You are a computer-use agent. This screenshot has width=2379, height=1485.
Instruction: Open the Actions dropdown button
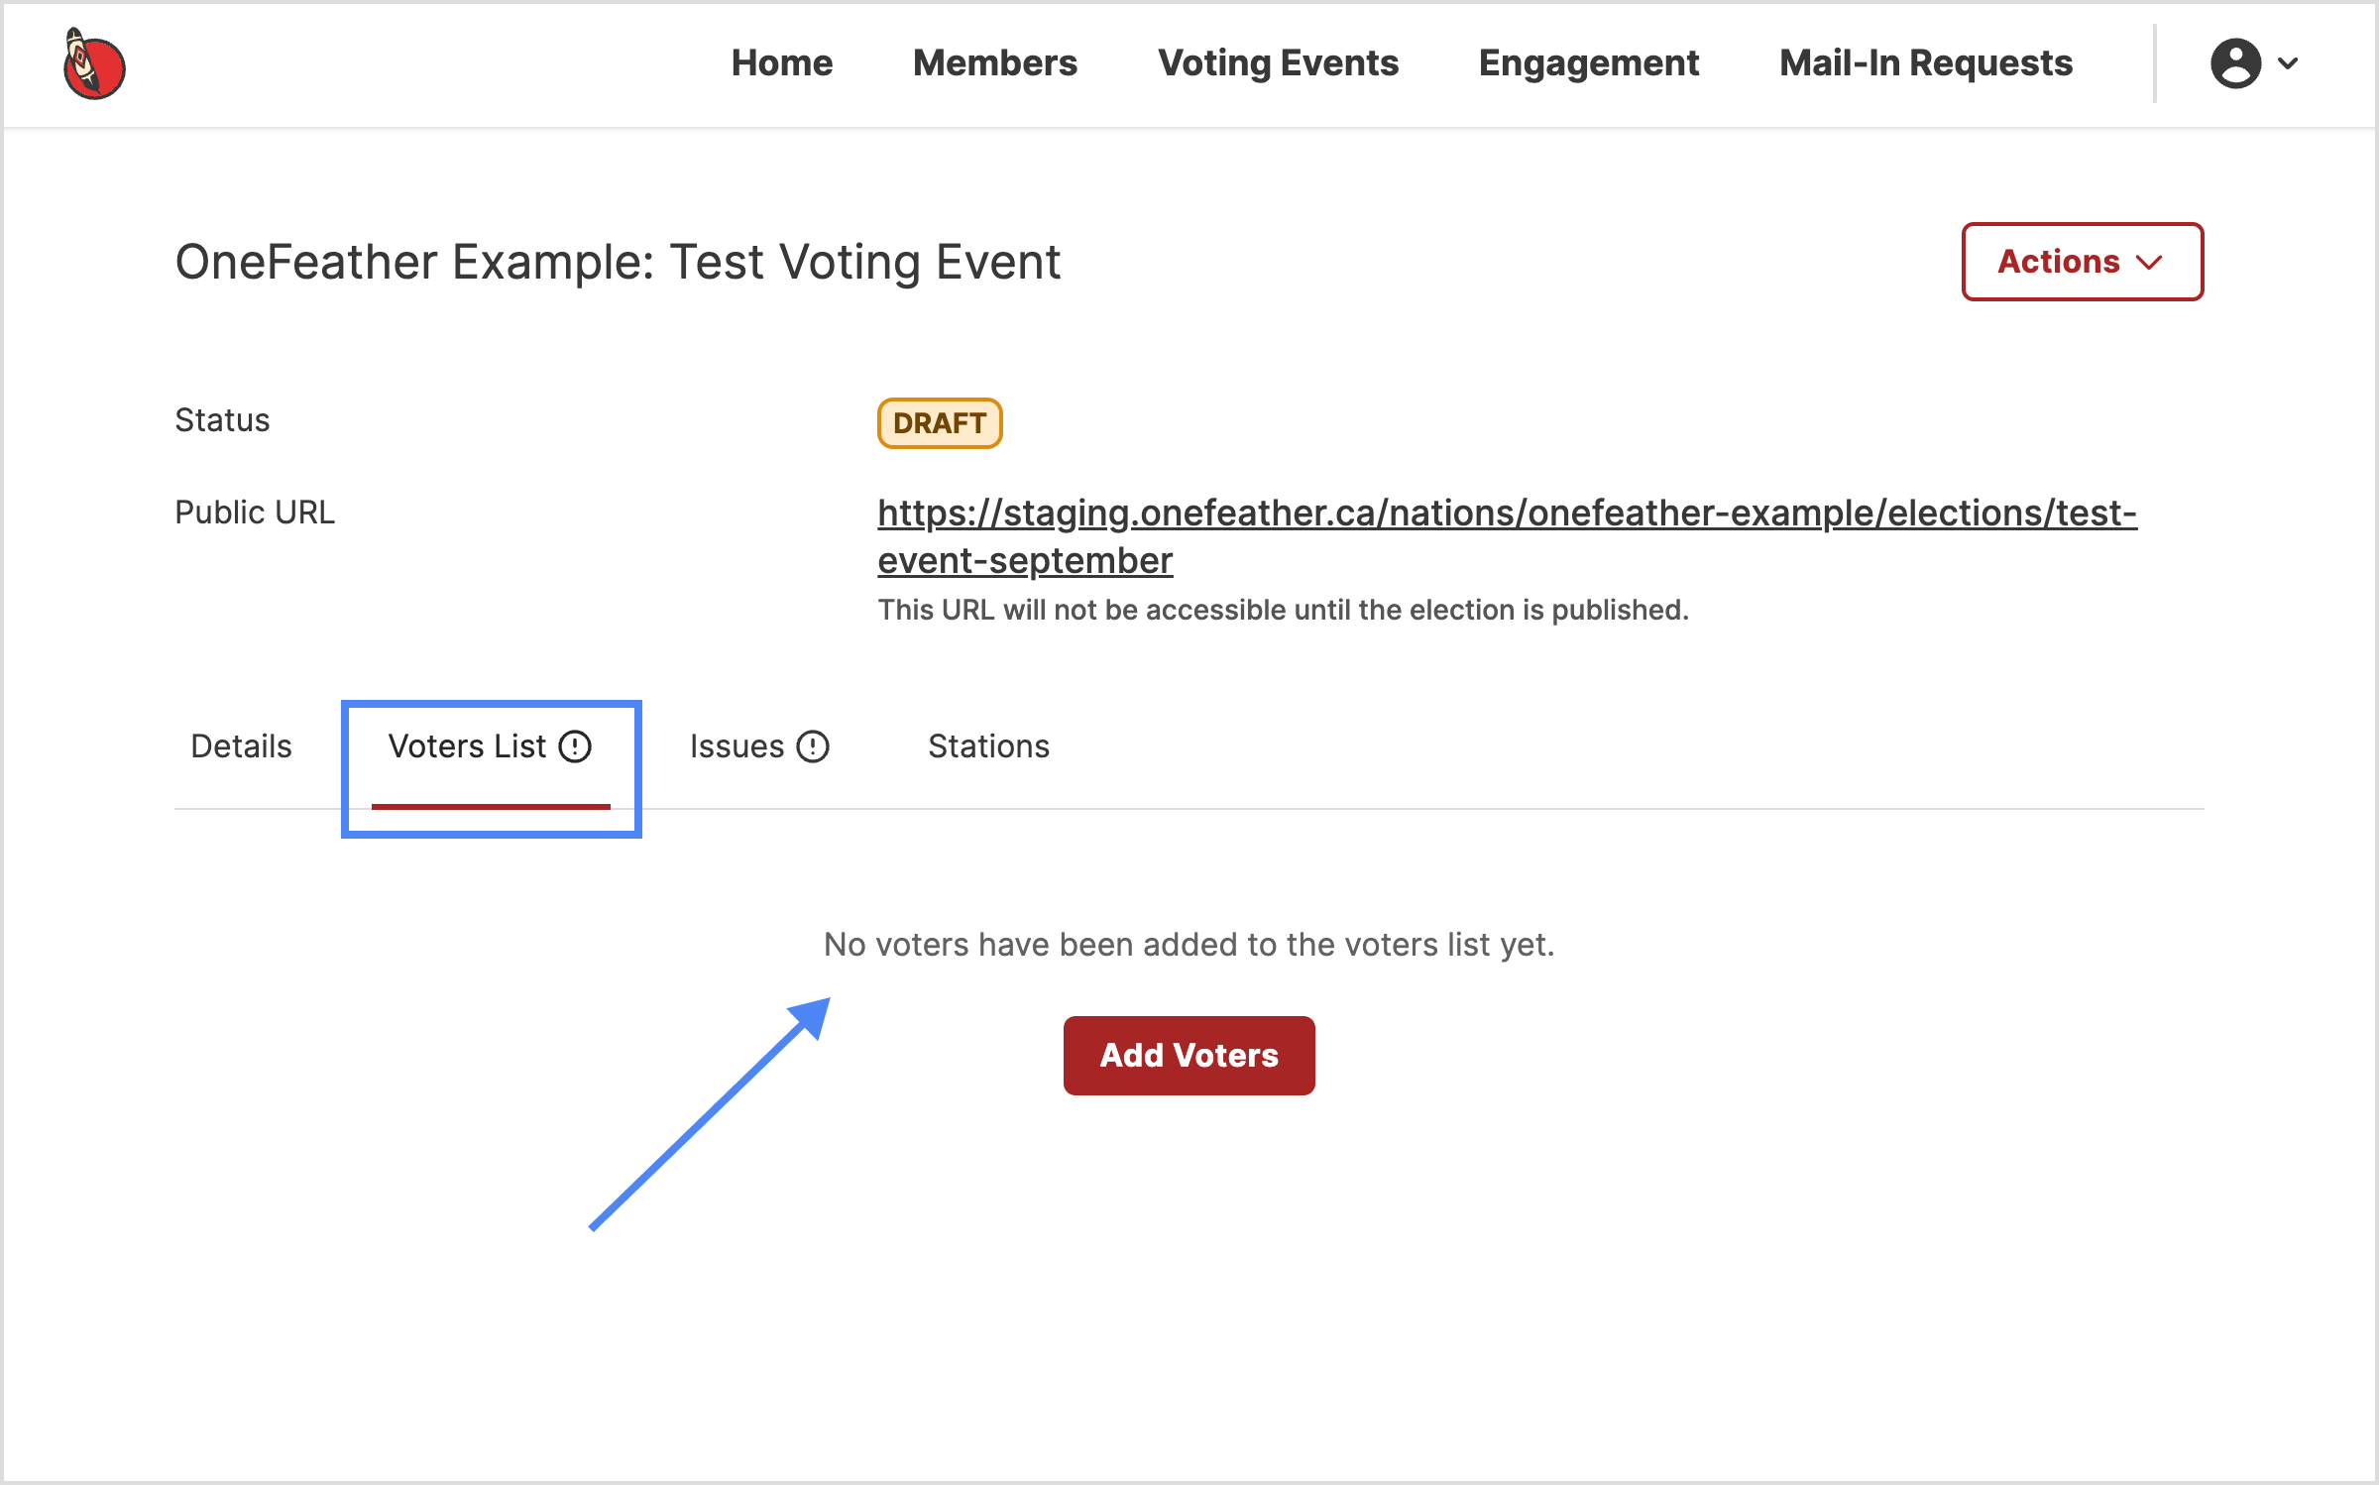tap(2082, 262)
